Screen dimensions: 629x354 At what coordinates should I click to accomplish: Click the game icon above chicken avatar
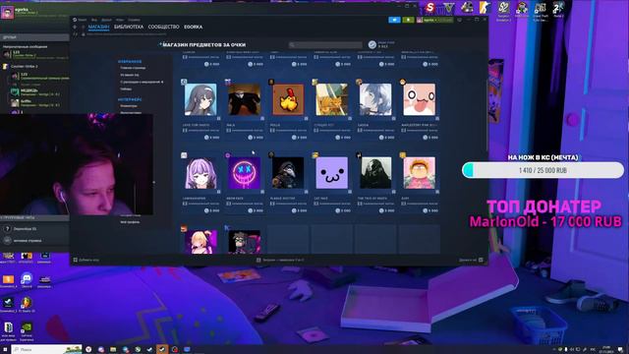[x=271, y=82]
